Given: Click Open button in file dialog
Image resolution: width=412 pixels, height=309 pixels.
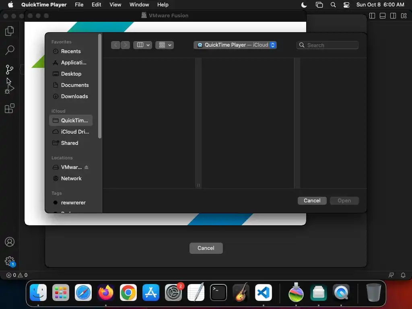Looking at the screenshot, I should pyautogui.click(x=344, y=200).
